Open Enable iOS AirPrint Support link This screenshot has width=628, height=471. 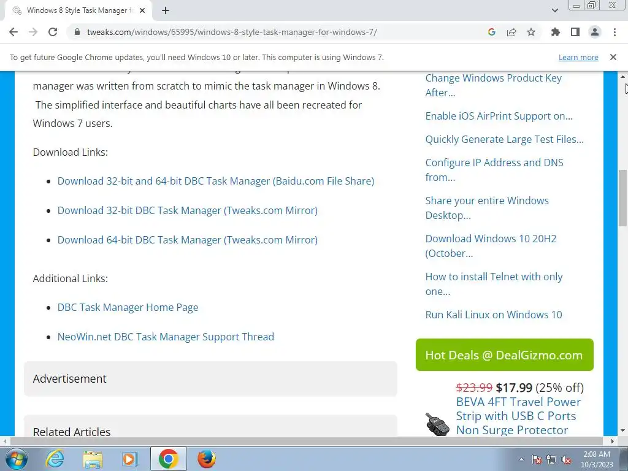pyautogui.click(x=499, y=116)
